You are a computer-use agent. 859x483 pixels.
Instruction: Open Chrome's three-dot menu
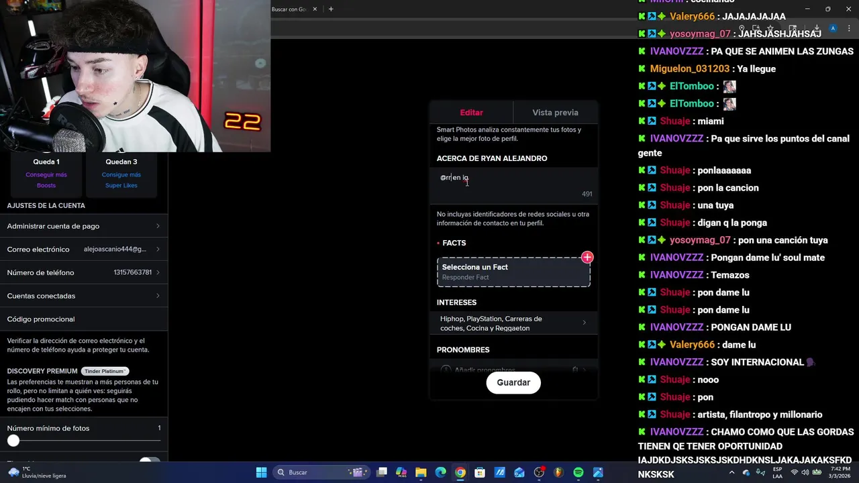849,28
